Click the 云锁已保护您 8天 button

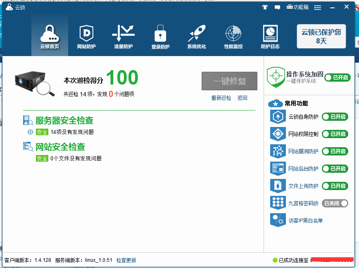pyautogui.click(x=321, y=36)
